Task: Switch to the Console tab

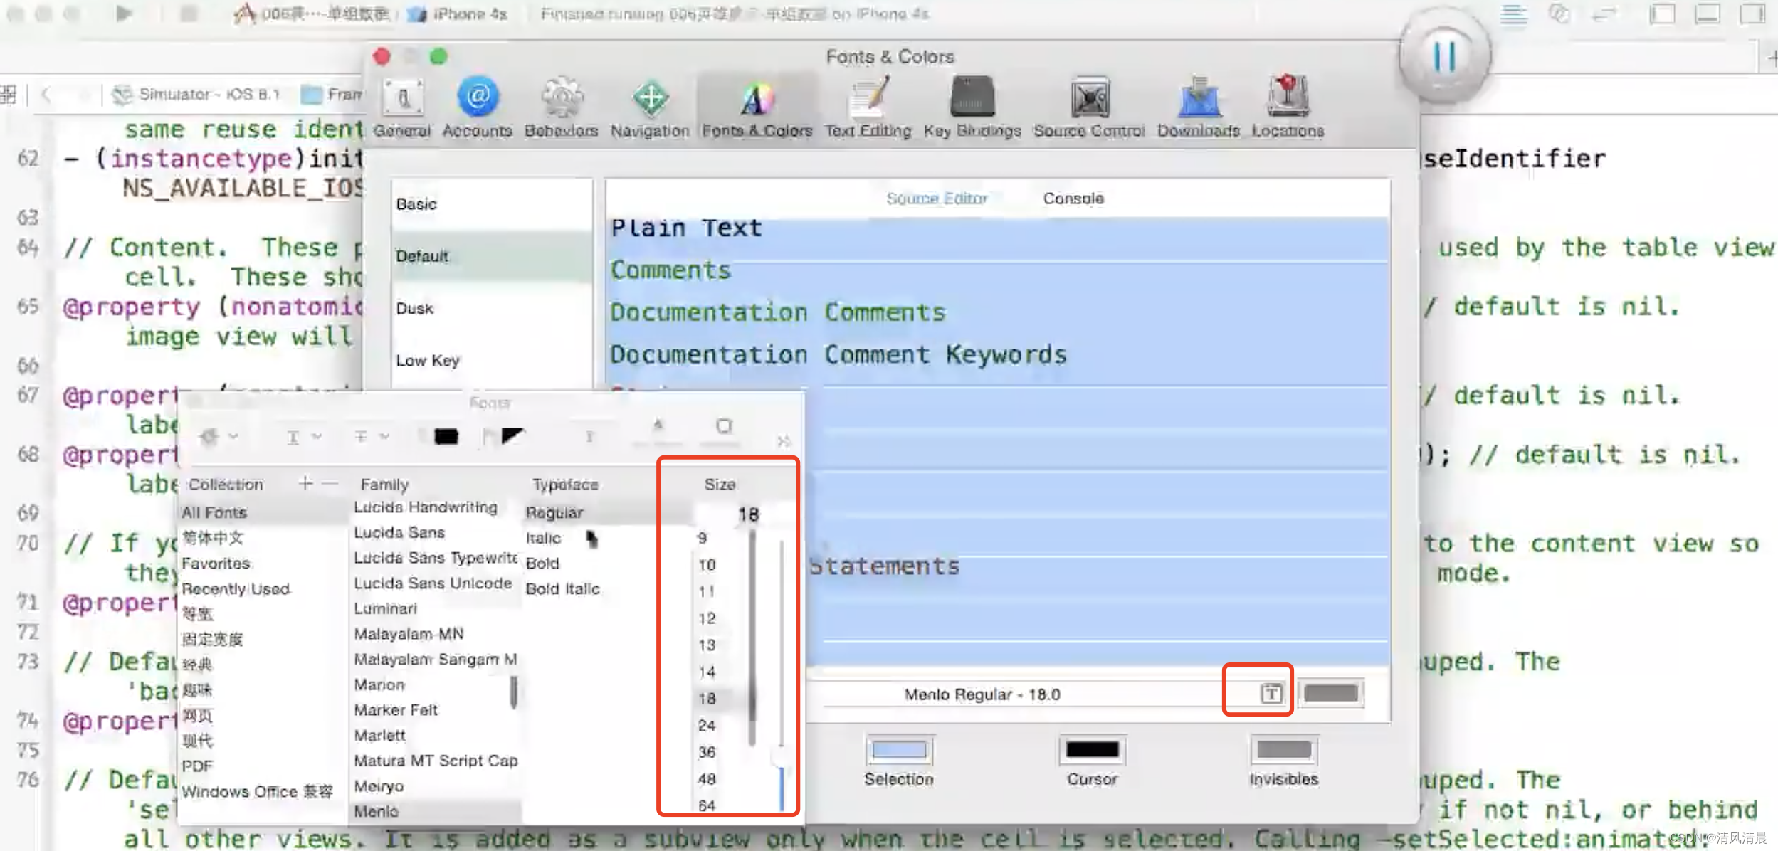Action: [1073, 199]
